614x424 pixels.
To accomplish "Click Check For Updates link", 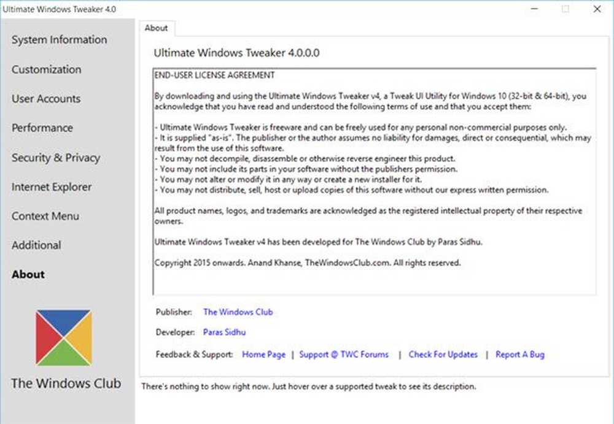I will point(443,354).
